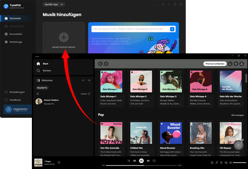Like I Hope with heart icon

pos(59,163)
